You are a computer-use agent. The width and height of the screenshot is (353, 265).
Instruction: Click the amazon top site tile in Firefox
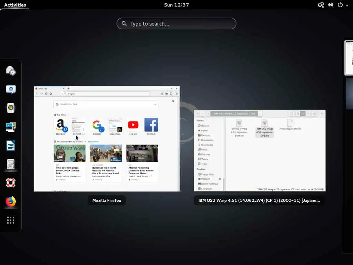coord(60,126)
